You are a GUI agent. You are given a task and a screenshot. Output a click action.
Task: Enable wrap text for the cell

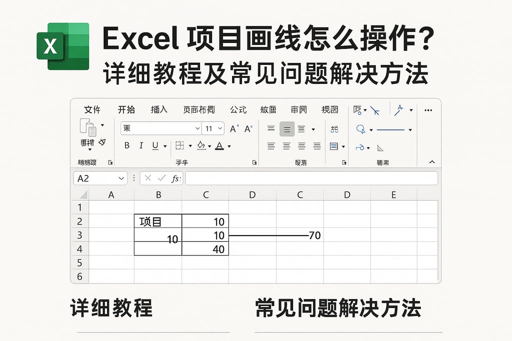pyautogui.click(x=335, y=129)
